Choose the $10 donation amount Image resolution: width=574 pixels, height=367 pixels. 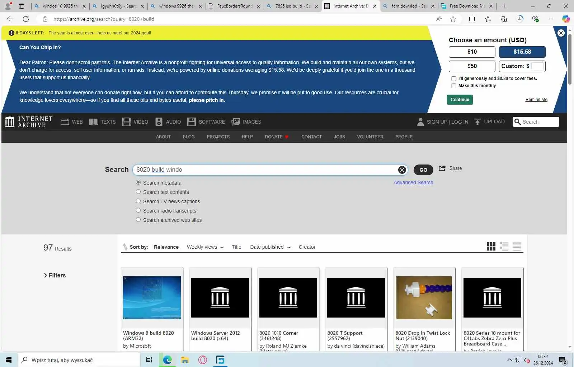pos(472,52)
